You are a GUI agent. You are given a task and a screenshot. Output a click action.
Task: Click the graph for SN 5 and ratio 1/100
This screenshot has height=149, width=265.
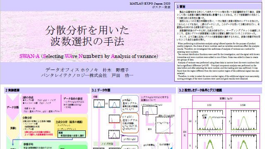click(x=244, y=142)
